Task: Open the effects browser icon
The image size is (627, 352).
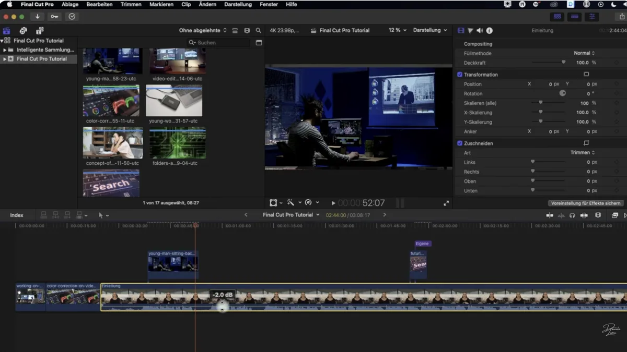Action: [x=615, y=215]
